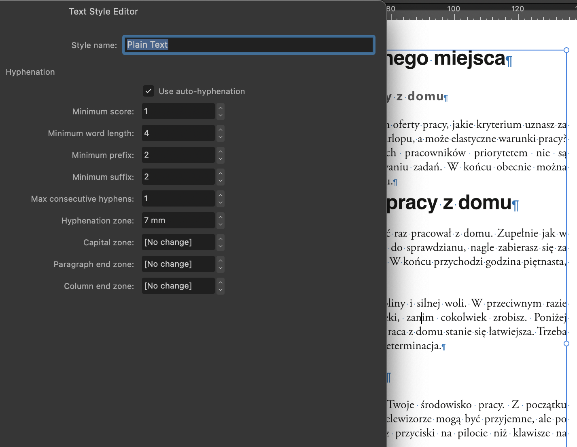577x447 pixels.
Task: Increase Minimum suffix value
Action: (x=221, y=173)
